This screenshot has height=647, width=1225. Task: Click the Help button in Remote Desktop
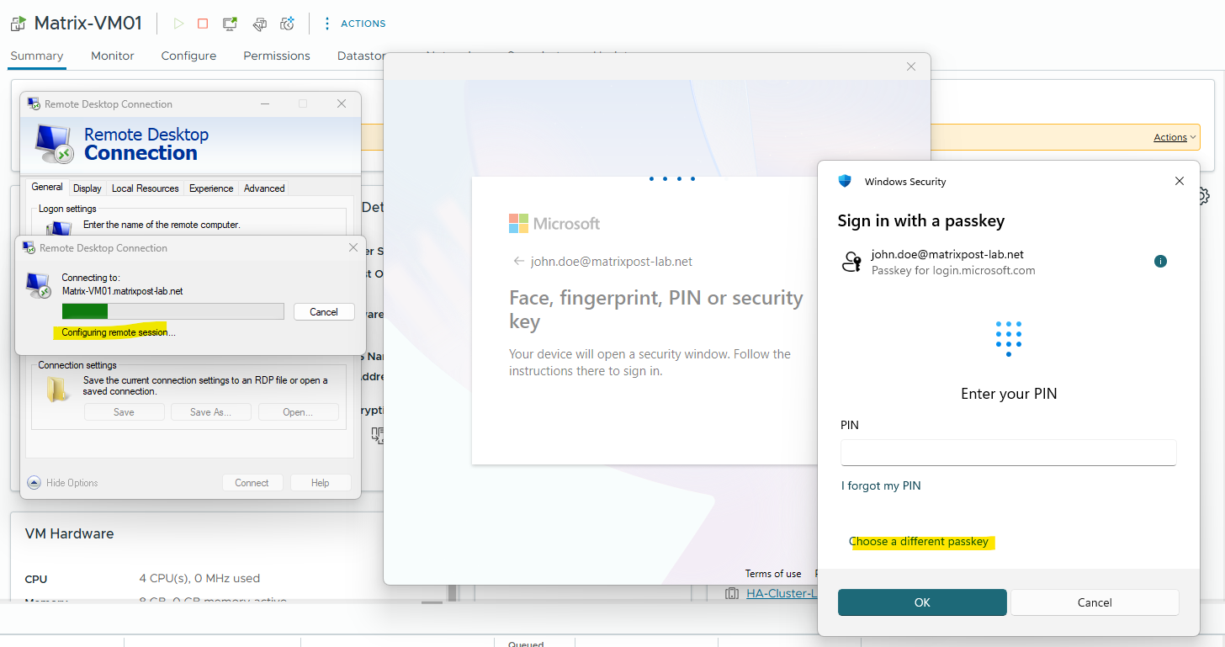point(320,483)
